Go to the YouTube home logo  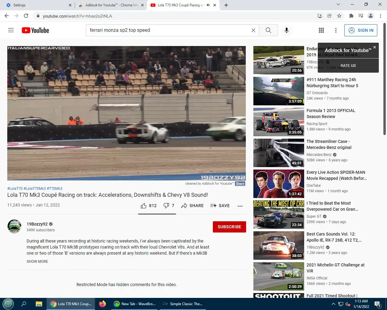coord(35,30)
